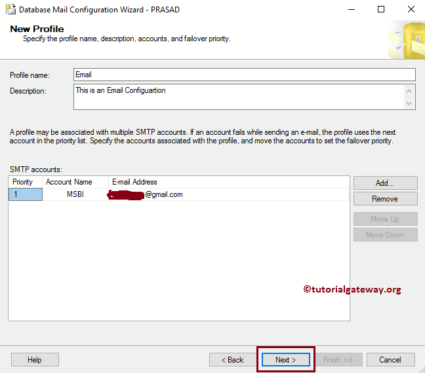Maximize the wizard window
Image resolution: width=425 pixels, height=373 pixels.
[x=381, y=9]
